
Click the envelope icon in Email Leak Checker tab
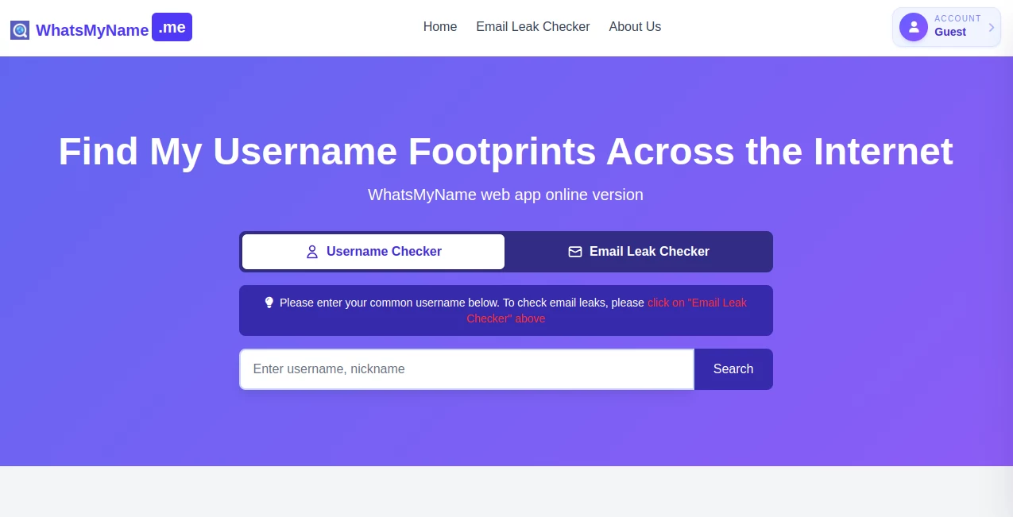(x=575, y=252)
